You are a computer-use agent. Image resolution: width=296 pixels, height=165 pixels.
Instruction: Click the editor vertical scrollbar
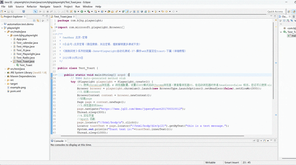[x=273, y=60]
